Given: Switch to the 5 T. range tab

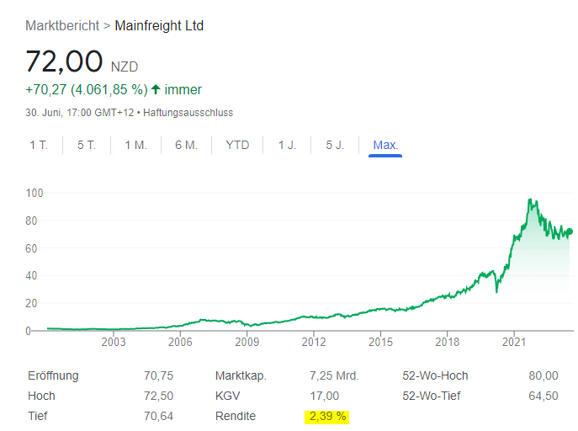Looking at the screenshot, I should coord(87,145).
